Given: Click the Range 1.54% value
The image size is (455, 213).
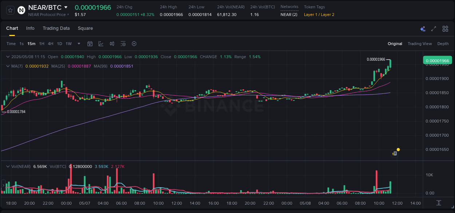Looking at the screenshot, I should coord(255,57).
